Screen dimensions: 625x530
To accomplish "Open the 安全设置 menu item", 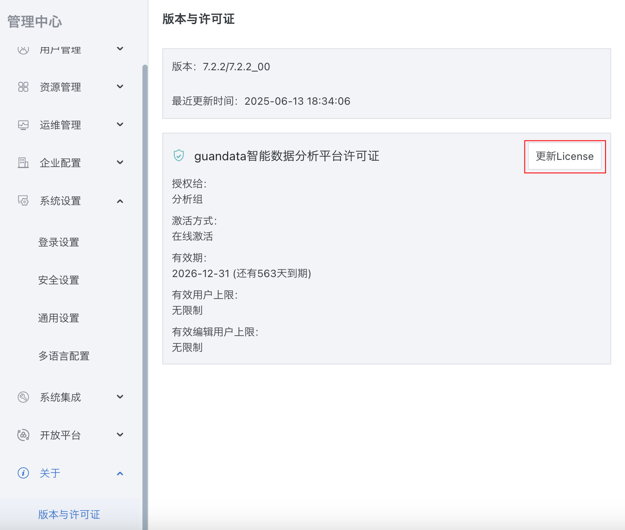I will pyautogui.click(x=59, y=280).
